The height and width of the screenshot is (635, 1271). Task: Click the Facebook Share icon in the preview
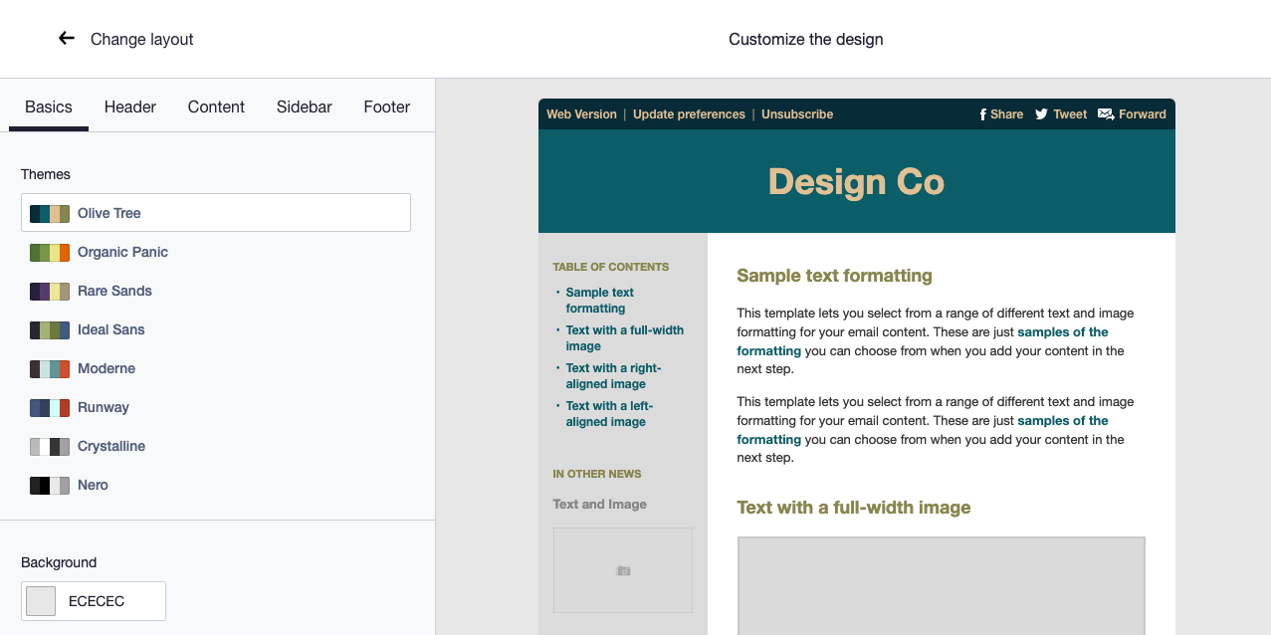point(985,114)
